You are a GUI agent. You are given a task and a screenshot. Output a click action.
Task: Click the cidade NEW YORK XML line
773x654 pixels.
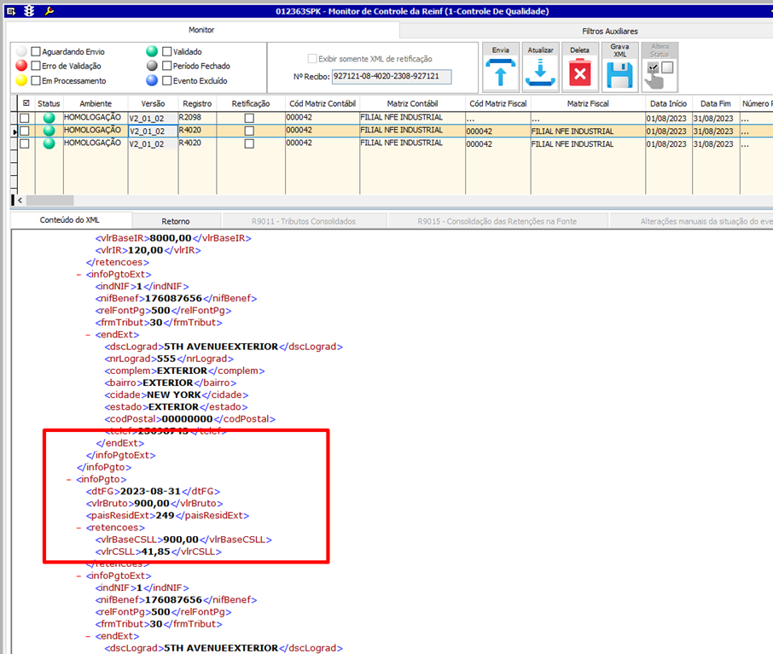point(176,395)
